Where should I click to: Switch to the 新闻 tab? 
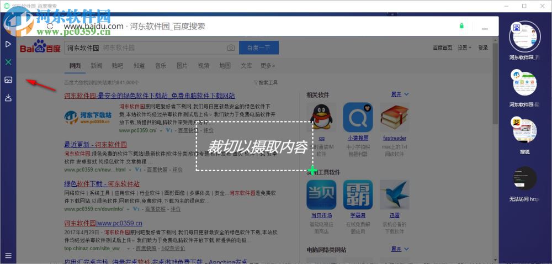click(96, 66)
